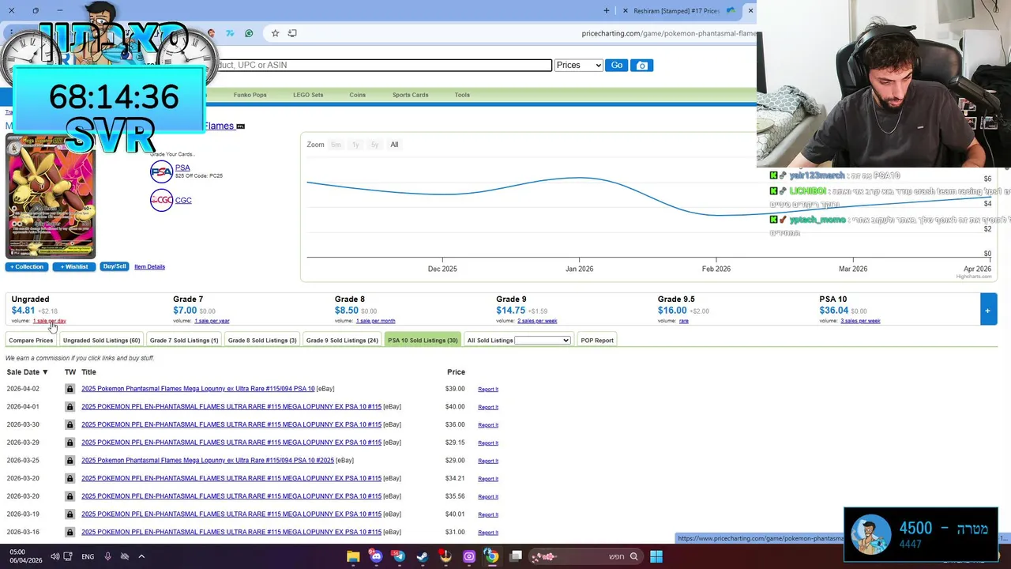The height and width of the screenshot is (569, 1011).
Task: Open Grade 8 Sold Listings (3) tab
Action: point(262,341)
